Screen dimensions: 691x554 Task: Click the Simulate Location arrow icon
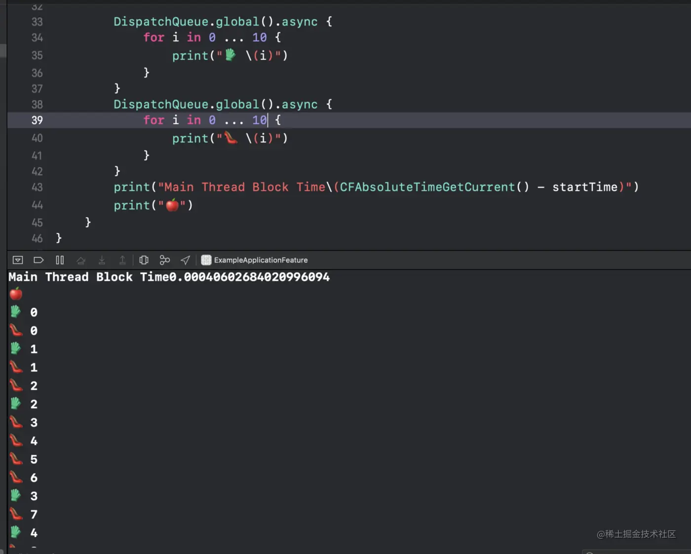point(186,260)
